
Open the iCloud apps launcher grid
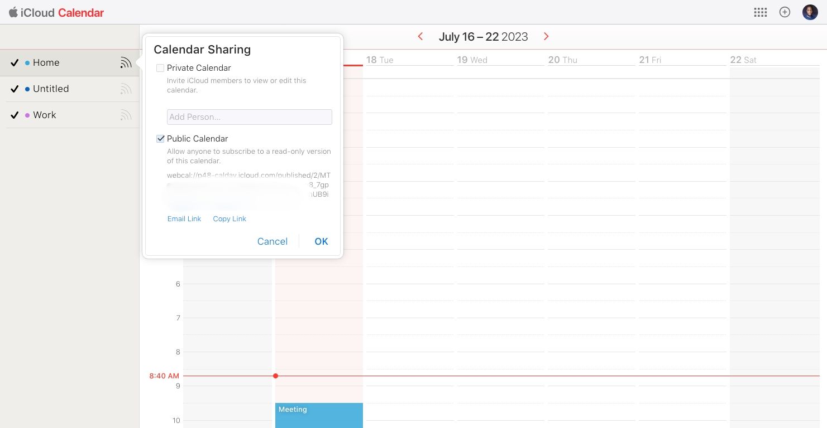pos(761,12)
